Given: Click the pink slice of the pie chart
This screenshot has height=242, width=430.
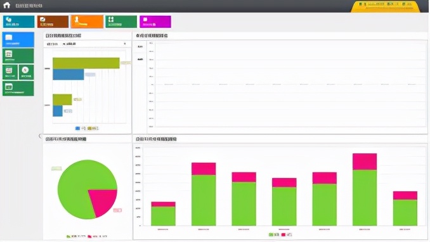Looking at the screenshot, I should [103, 201].
